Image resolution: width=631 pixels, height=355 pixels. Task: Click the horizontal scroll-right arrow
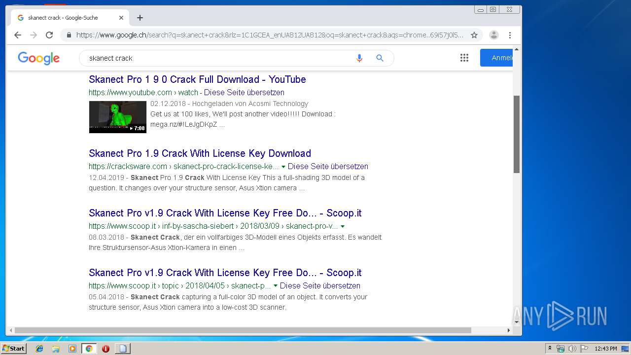click(x=509, y=330)
